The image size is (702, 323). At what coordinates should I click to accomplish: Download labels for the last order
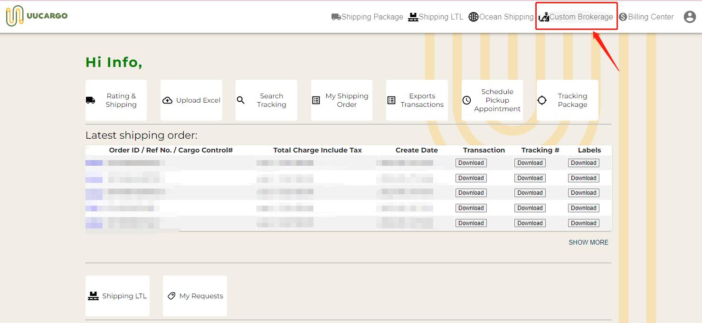583,223
